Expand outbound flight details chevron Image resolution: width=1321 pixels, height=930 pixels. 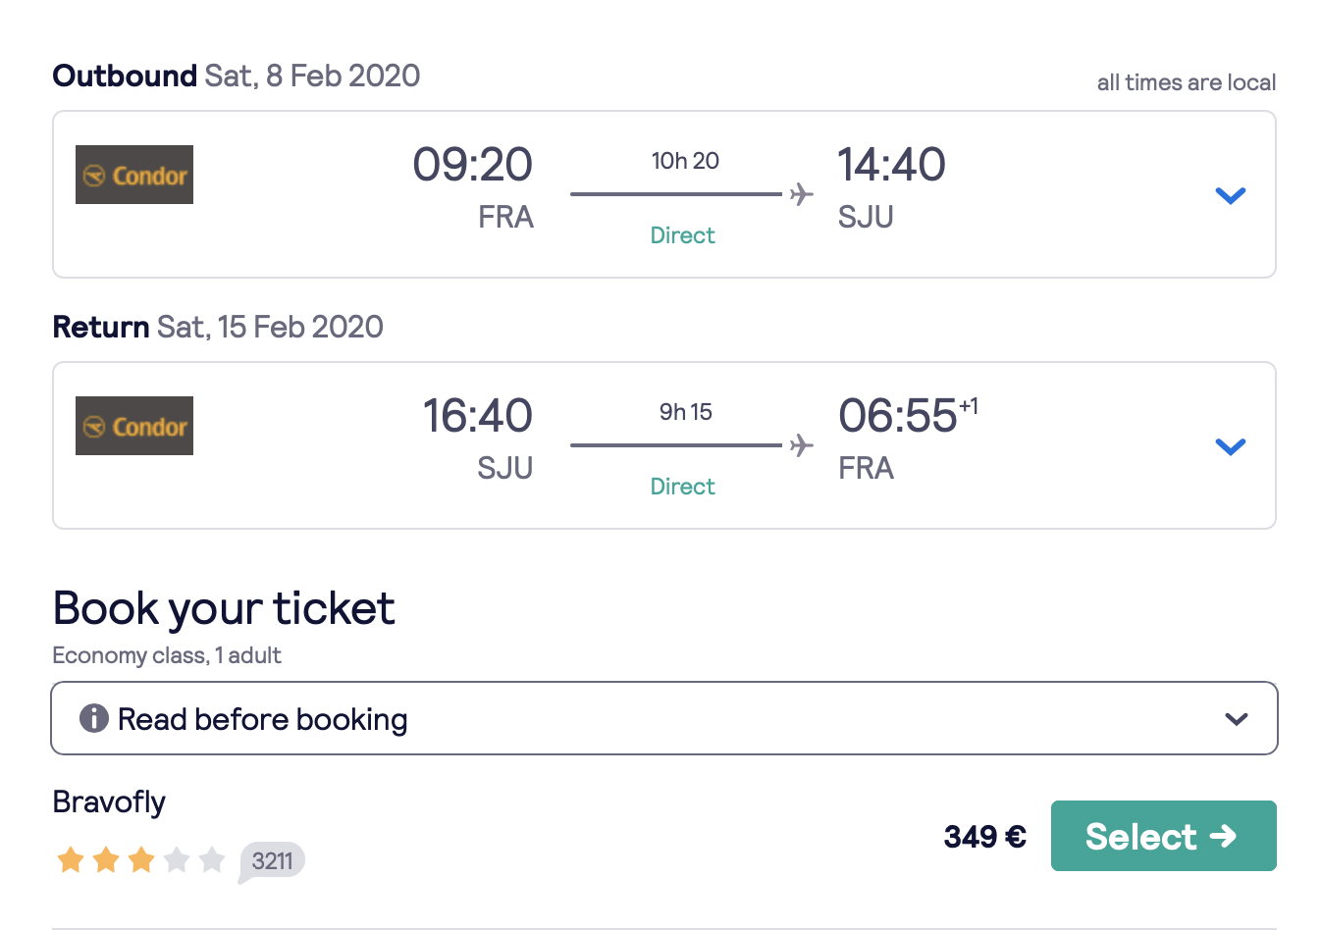pos(1231,195)
